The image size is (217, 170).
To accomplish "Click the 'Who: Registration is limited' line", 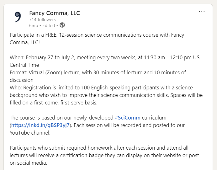I will [x=101, y=88].
